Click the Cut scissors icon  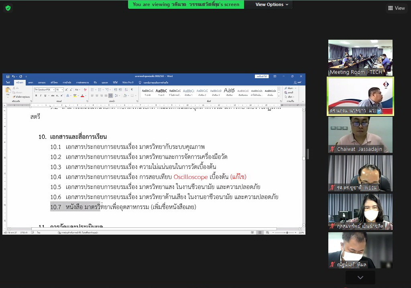click(14, 88)
